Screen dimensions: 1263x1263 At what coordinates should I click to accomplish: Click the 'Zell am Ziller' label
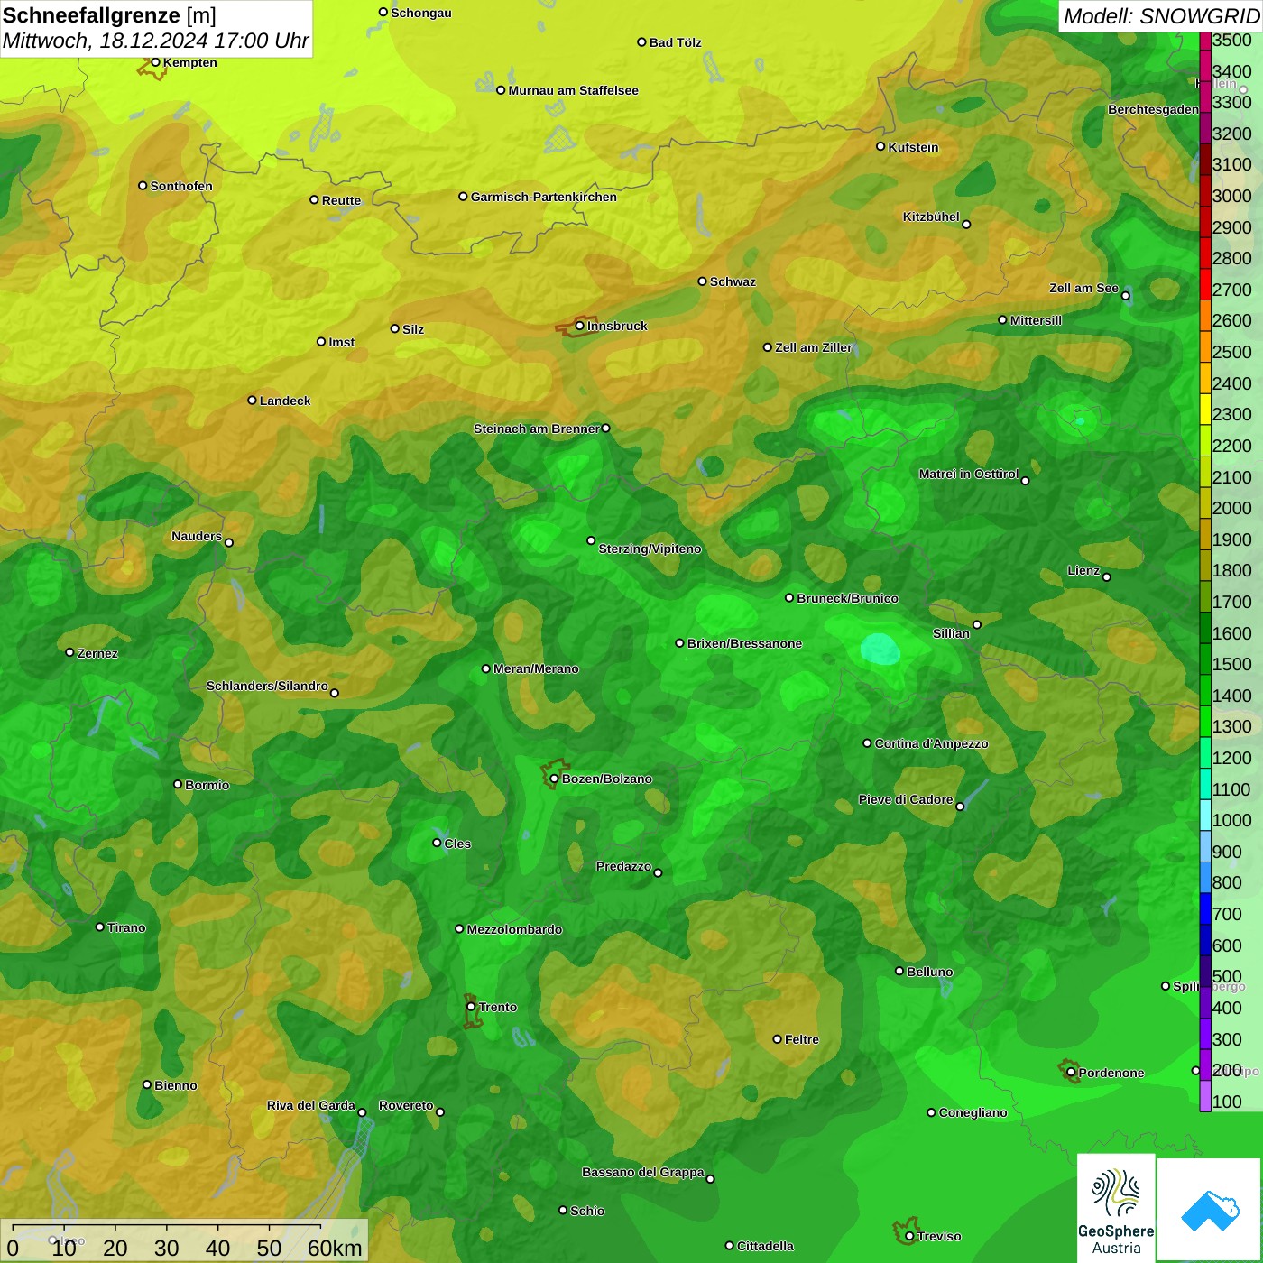click(x=813, y=347)
